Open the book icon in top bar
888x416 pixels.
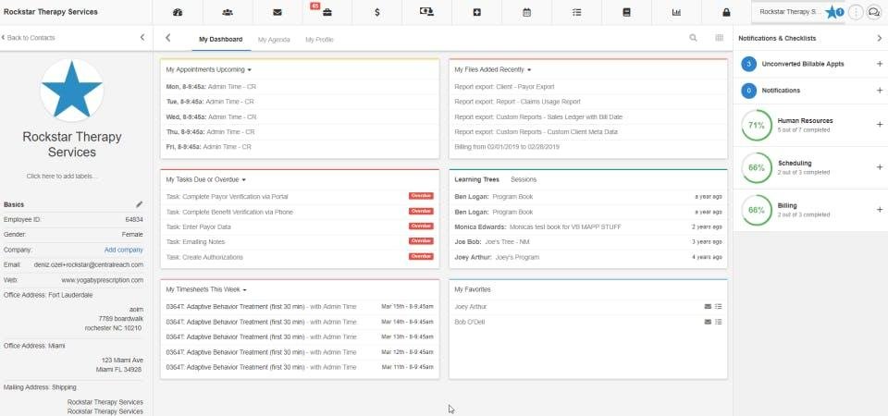pyautogui.click(x=626, y=12)
